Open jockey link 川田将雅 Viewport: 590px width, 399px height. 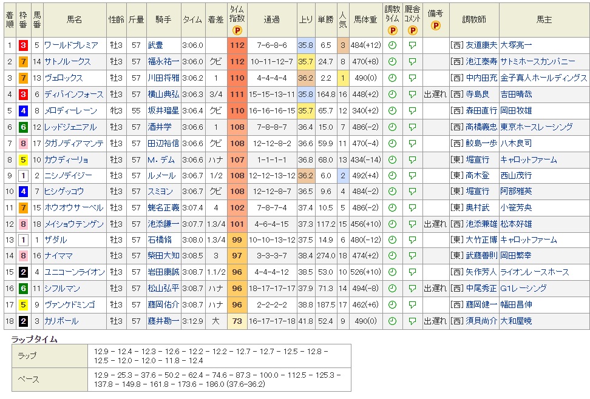(163, 78)
